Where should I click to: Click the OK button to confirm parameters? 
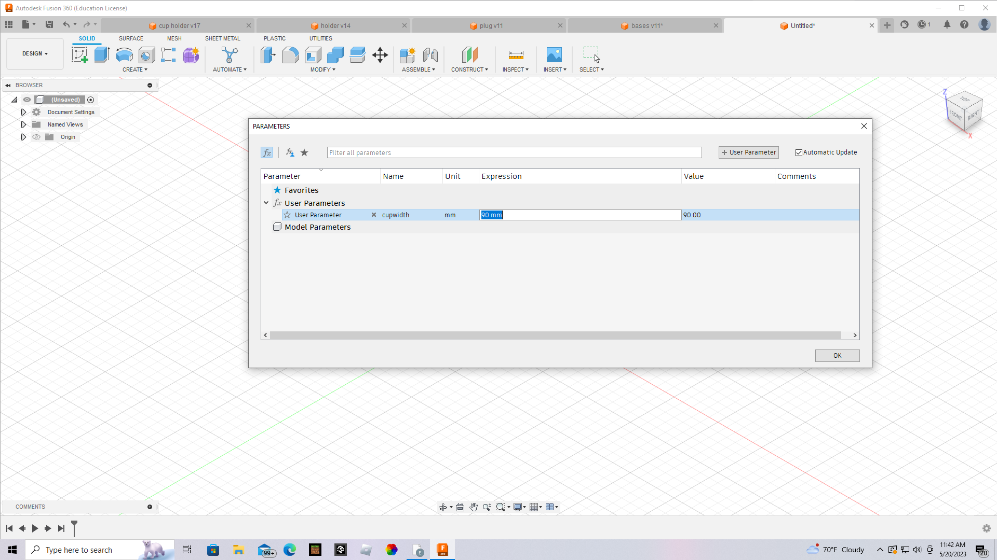point(837,355)
